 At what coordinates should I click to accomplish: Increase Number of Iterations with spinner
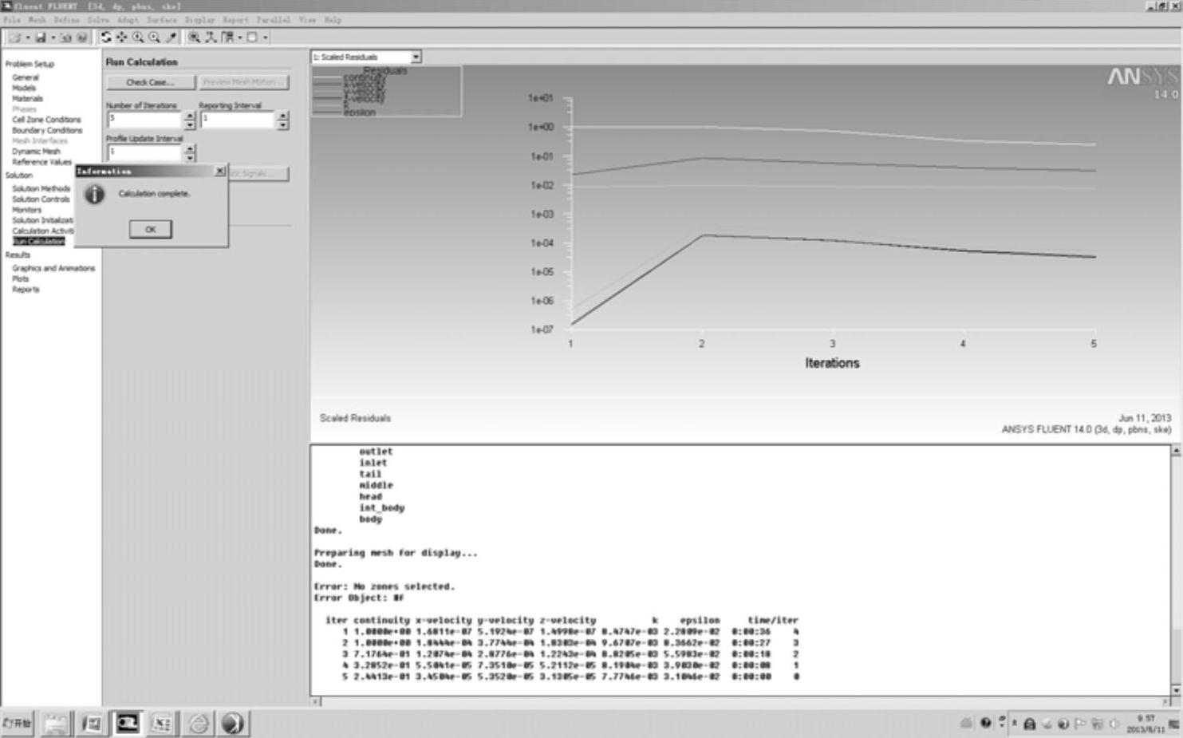[190, 116]
